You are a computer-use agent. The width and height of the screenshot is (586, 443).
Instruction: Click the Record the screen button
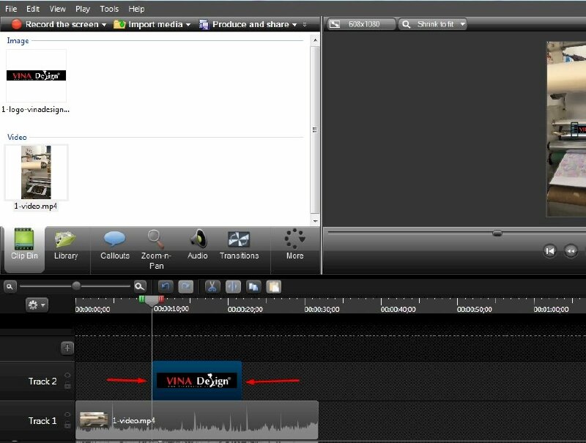coord(59,23)
